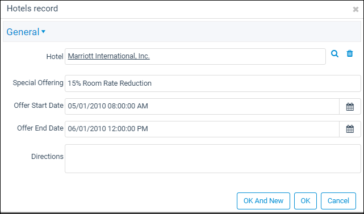Open hotel lookup with the magnifier icon

click(334, 53)
